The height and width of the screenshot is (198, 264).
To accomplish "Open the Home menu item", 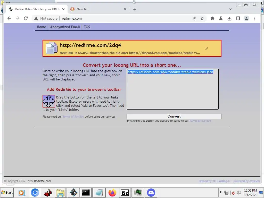I will point(42,27).
